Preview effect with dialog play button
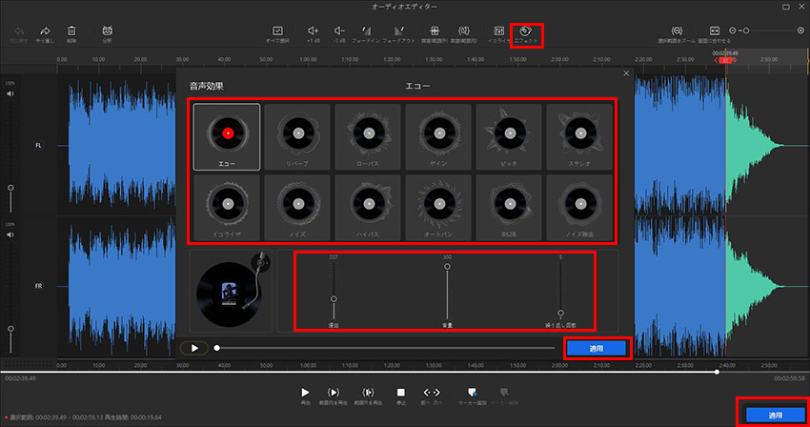This screenshot has width=810, height=427. (x=194, y=348)
